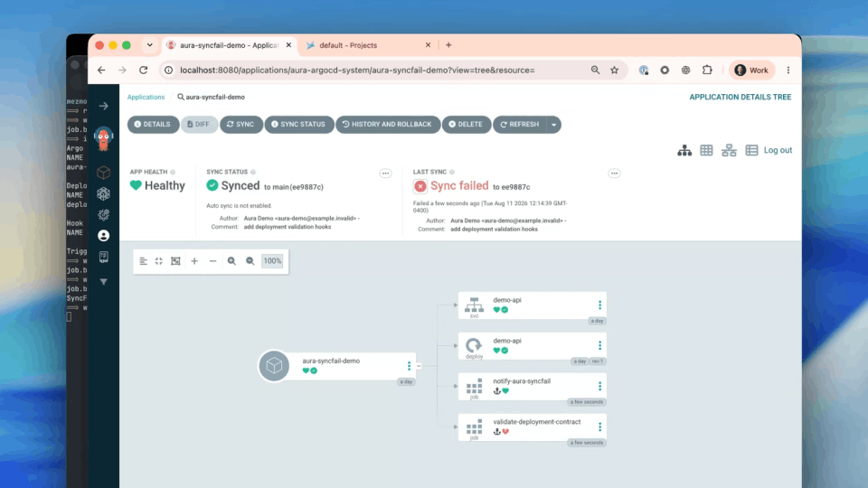
Task: Open the Chrome three-dot menu
Action: (788, 70)
